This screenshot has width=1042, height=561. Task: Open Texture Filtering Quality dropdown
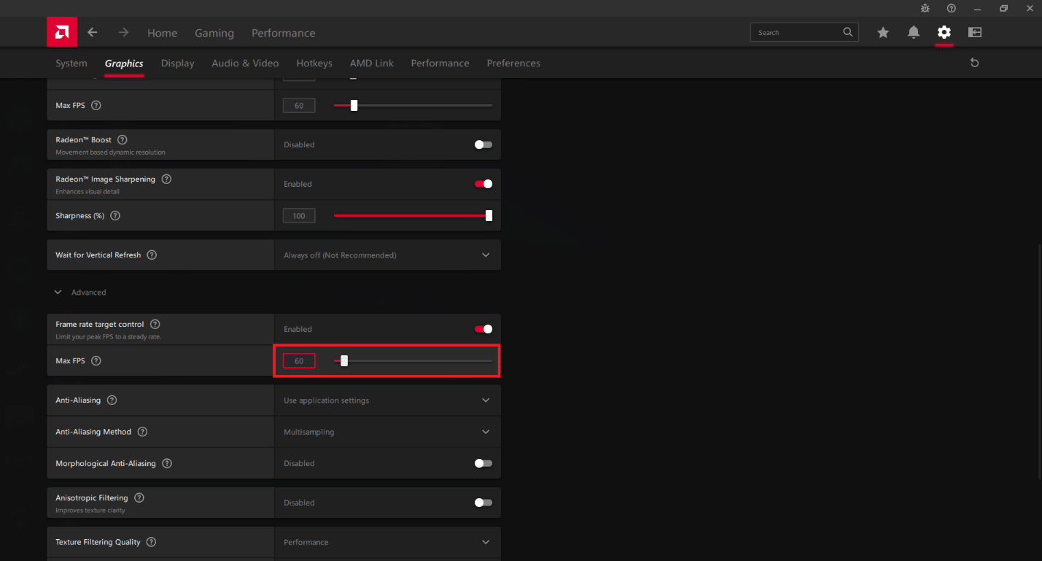coord(387,542)
